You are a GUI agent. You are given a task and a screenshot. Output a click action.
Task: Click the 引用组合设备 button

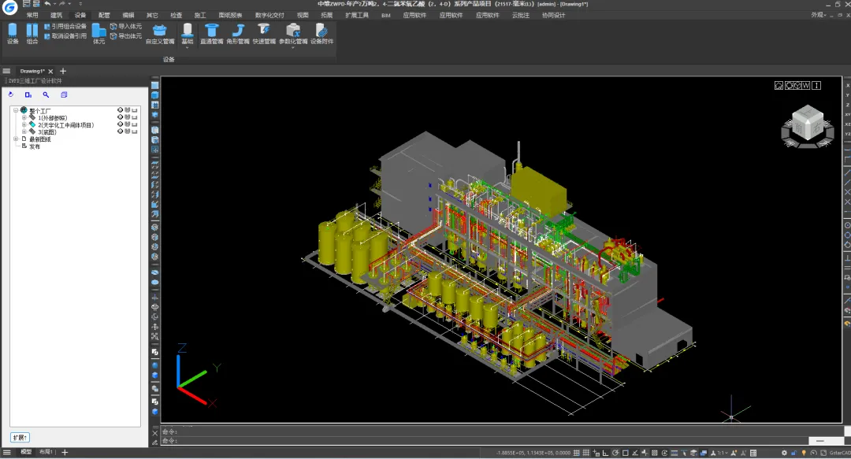pos(65,26)
